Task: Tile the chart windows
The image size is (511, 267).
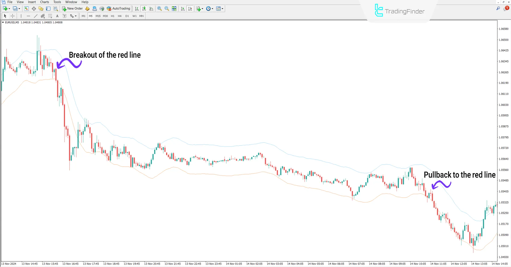Action: [174, 9]
